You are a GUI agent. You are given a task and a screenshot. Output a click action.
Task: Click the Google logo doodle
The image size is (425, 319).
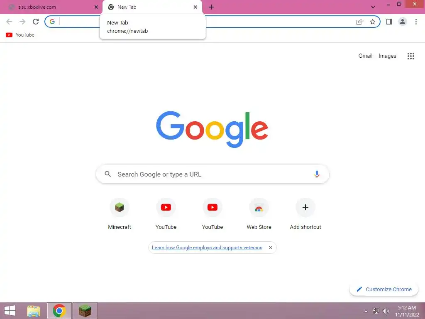point(212,130)
